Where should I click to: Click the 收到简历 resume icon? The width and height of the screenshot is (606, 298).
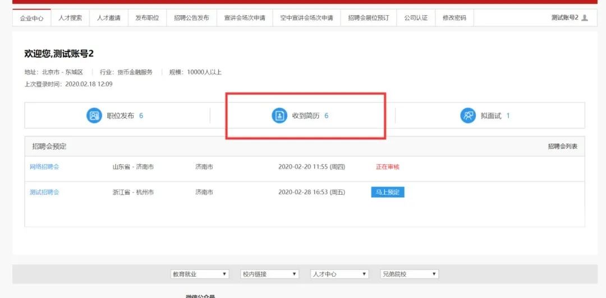pyautogui.click(x=279, y=116)
